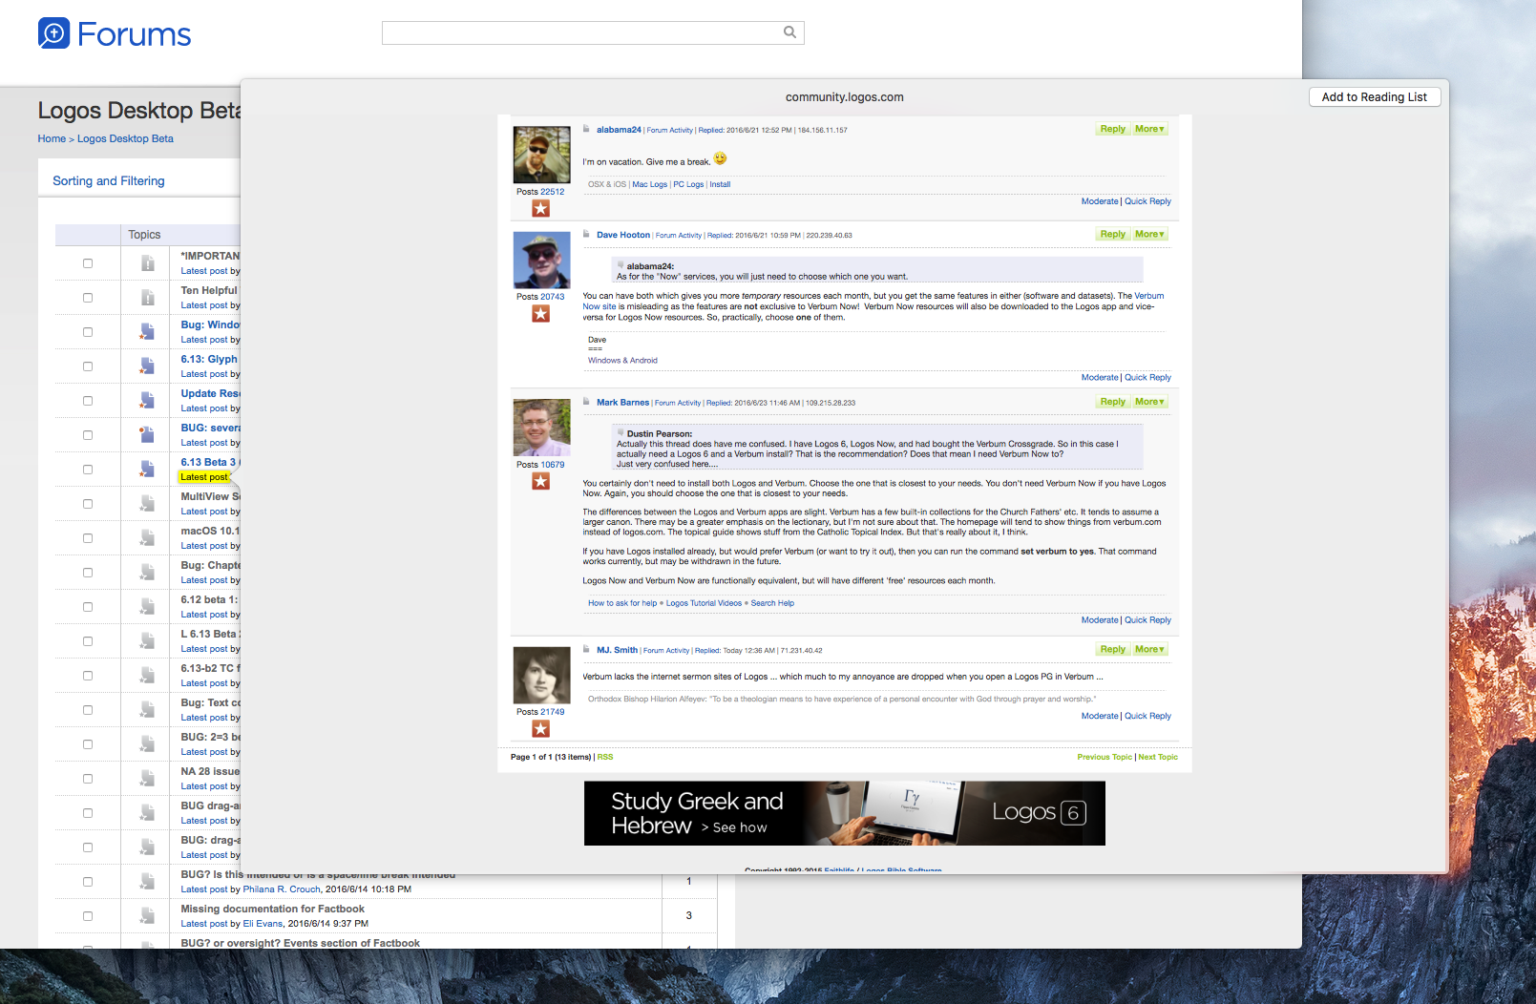Click the star badge under Mark Barnes' avatar
This screenshot has height=1004, width=1536.
pos(541,481)
